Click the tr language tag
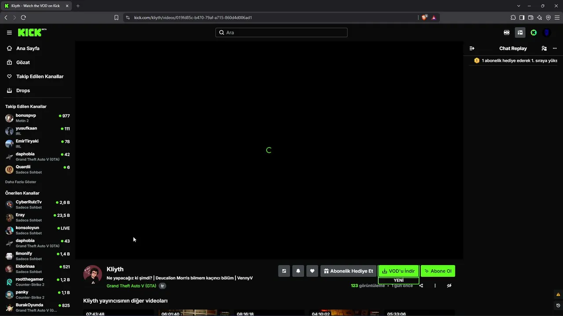563x316 pixels. coord(162,286)
